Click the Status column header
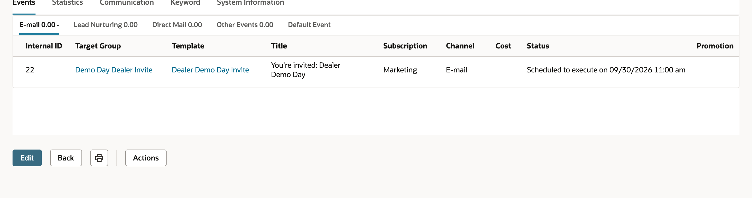The width and height of the screenshot is (752, 198). click(x=538, y=46)
